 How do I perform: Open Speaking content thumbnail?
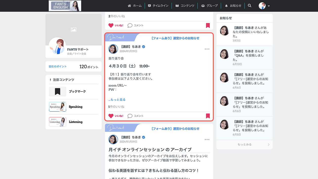[x=58, y=107]
